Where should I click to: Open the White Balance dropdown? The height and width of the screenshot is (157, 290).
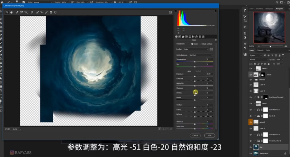pyautogui.click(x=201, y=55)
